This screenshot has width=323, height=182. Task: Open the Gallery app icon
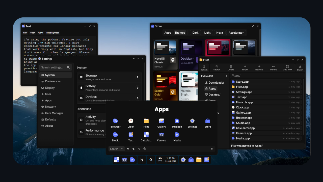(x=161, y=123)
